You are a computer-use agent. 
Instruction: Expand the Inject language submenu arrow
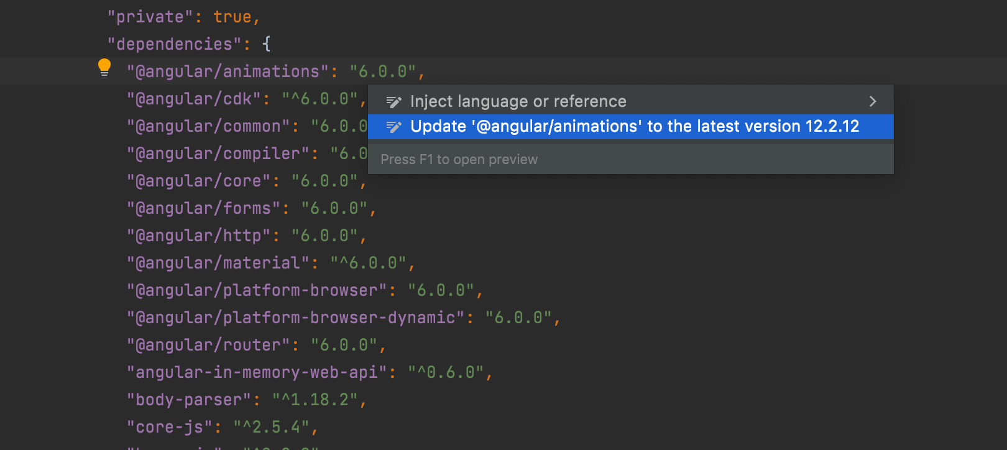tap(873, 101)
